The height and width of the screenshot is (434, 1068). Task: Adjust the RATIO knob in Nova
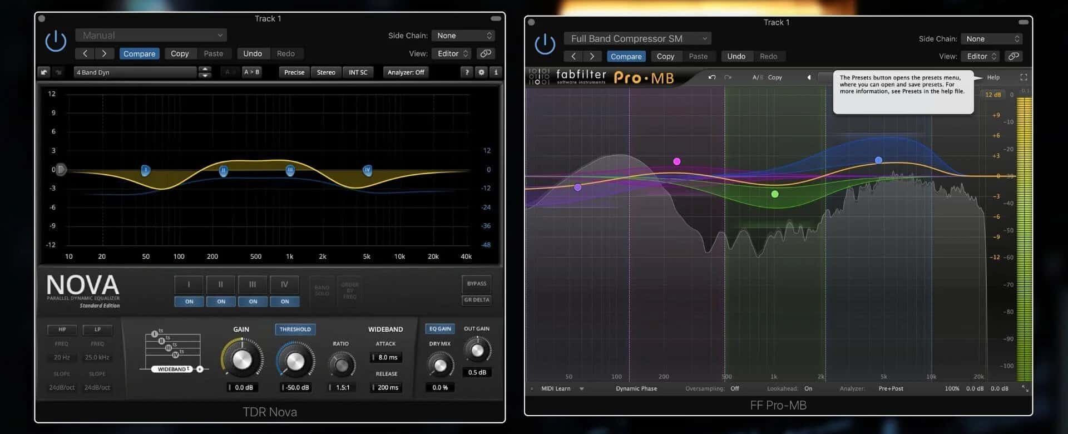(x=342, y=365)
